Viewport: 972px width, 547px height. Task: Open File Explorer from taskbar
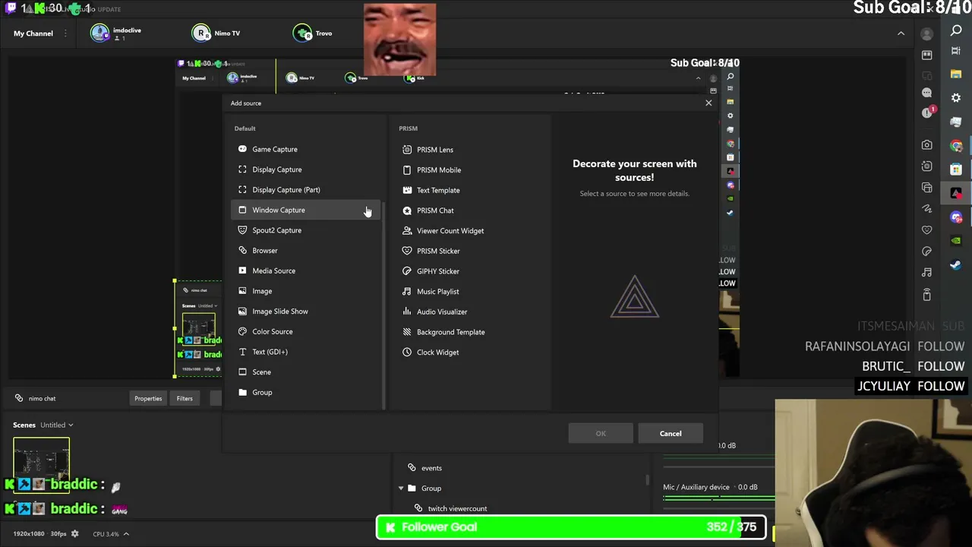[x=956, y=74]
